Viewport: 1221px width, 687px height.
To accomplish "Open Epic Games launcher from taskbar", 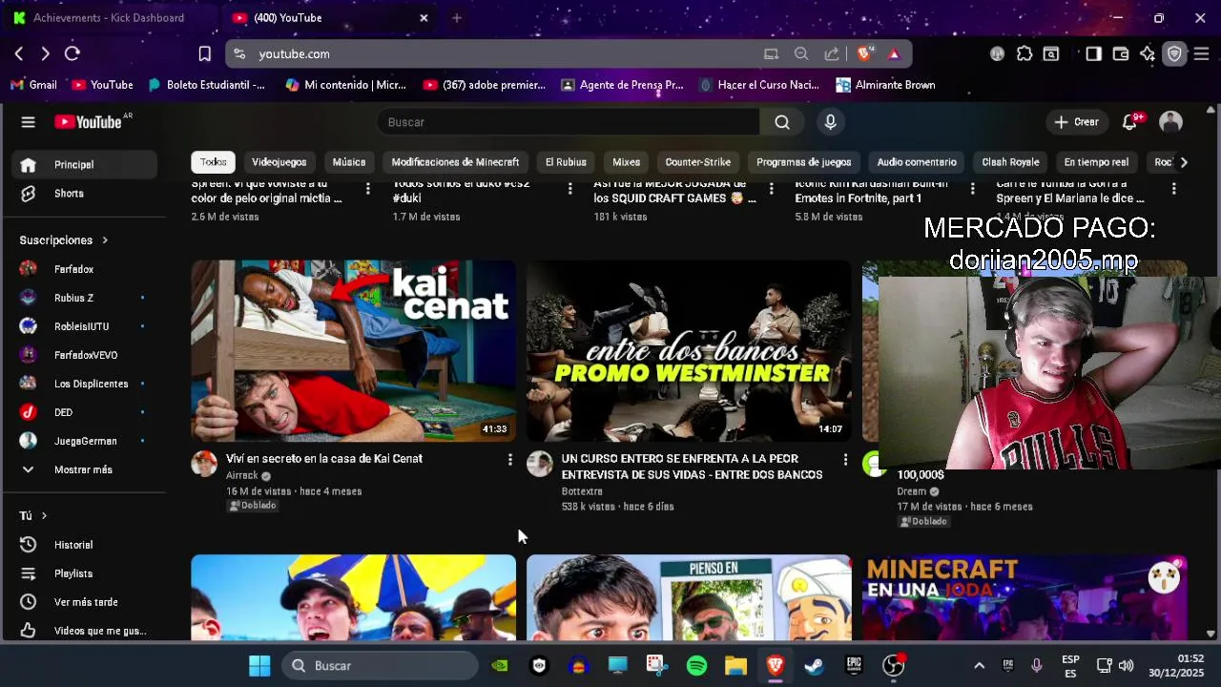I will pos(854,666).
